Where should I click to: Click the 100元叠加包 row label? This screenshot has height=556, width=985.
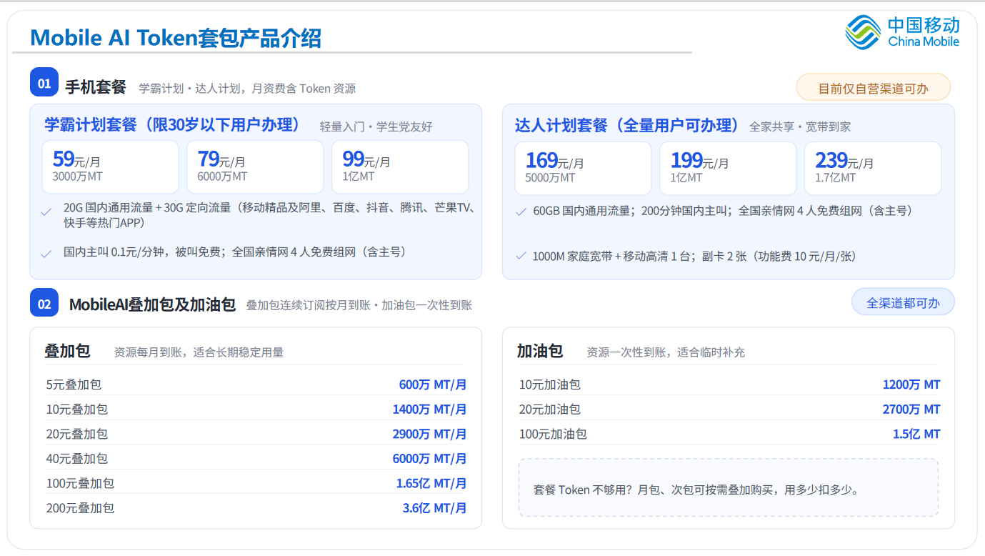point(80,483)
